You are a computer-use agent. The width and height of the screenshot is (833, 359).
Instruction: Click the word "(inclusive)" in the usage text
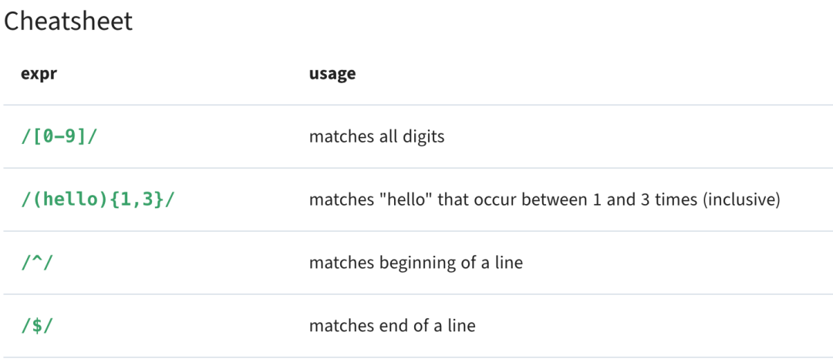(742, 200)
